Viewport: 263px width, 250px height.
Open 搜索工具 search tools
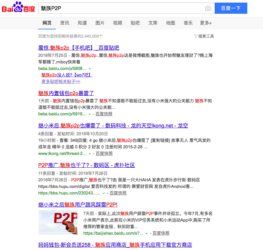click(x=206, y=36)
